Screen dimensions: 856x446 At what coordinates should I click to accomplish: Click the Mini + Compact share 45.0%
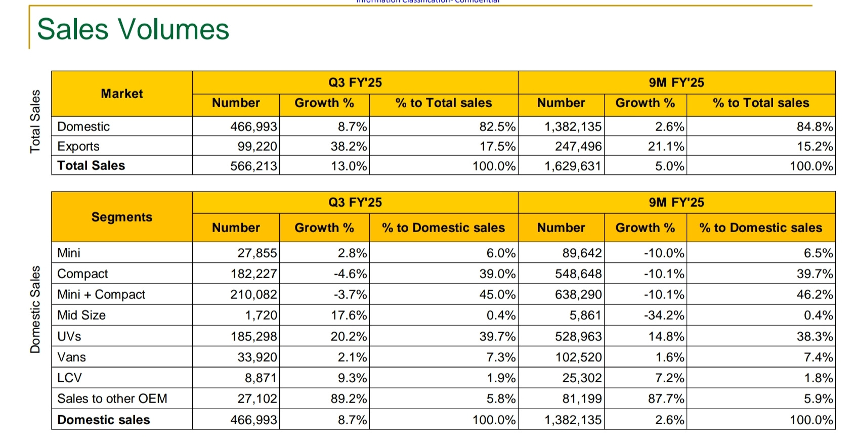pos(498,294)
